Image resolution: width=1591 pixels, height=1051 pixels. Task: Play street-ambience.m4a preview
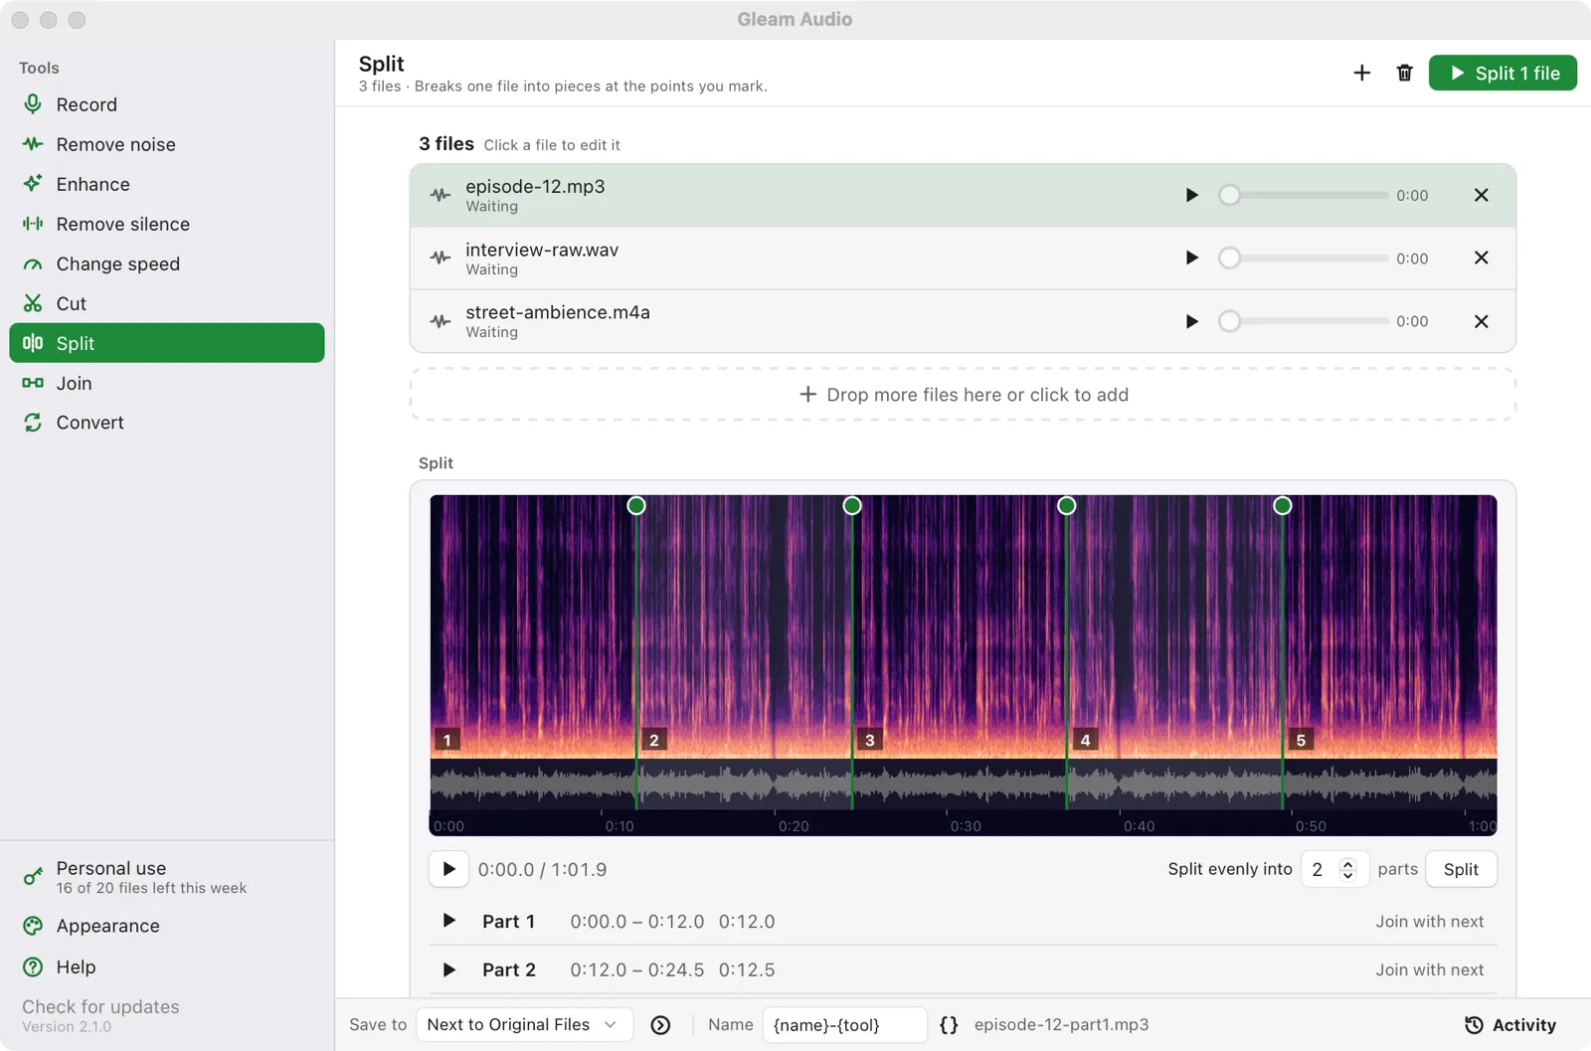(x=1191, y=321)
